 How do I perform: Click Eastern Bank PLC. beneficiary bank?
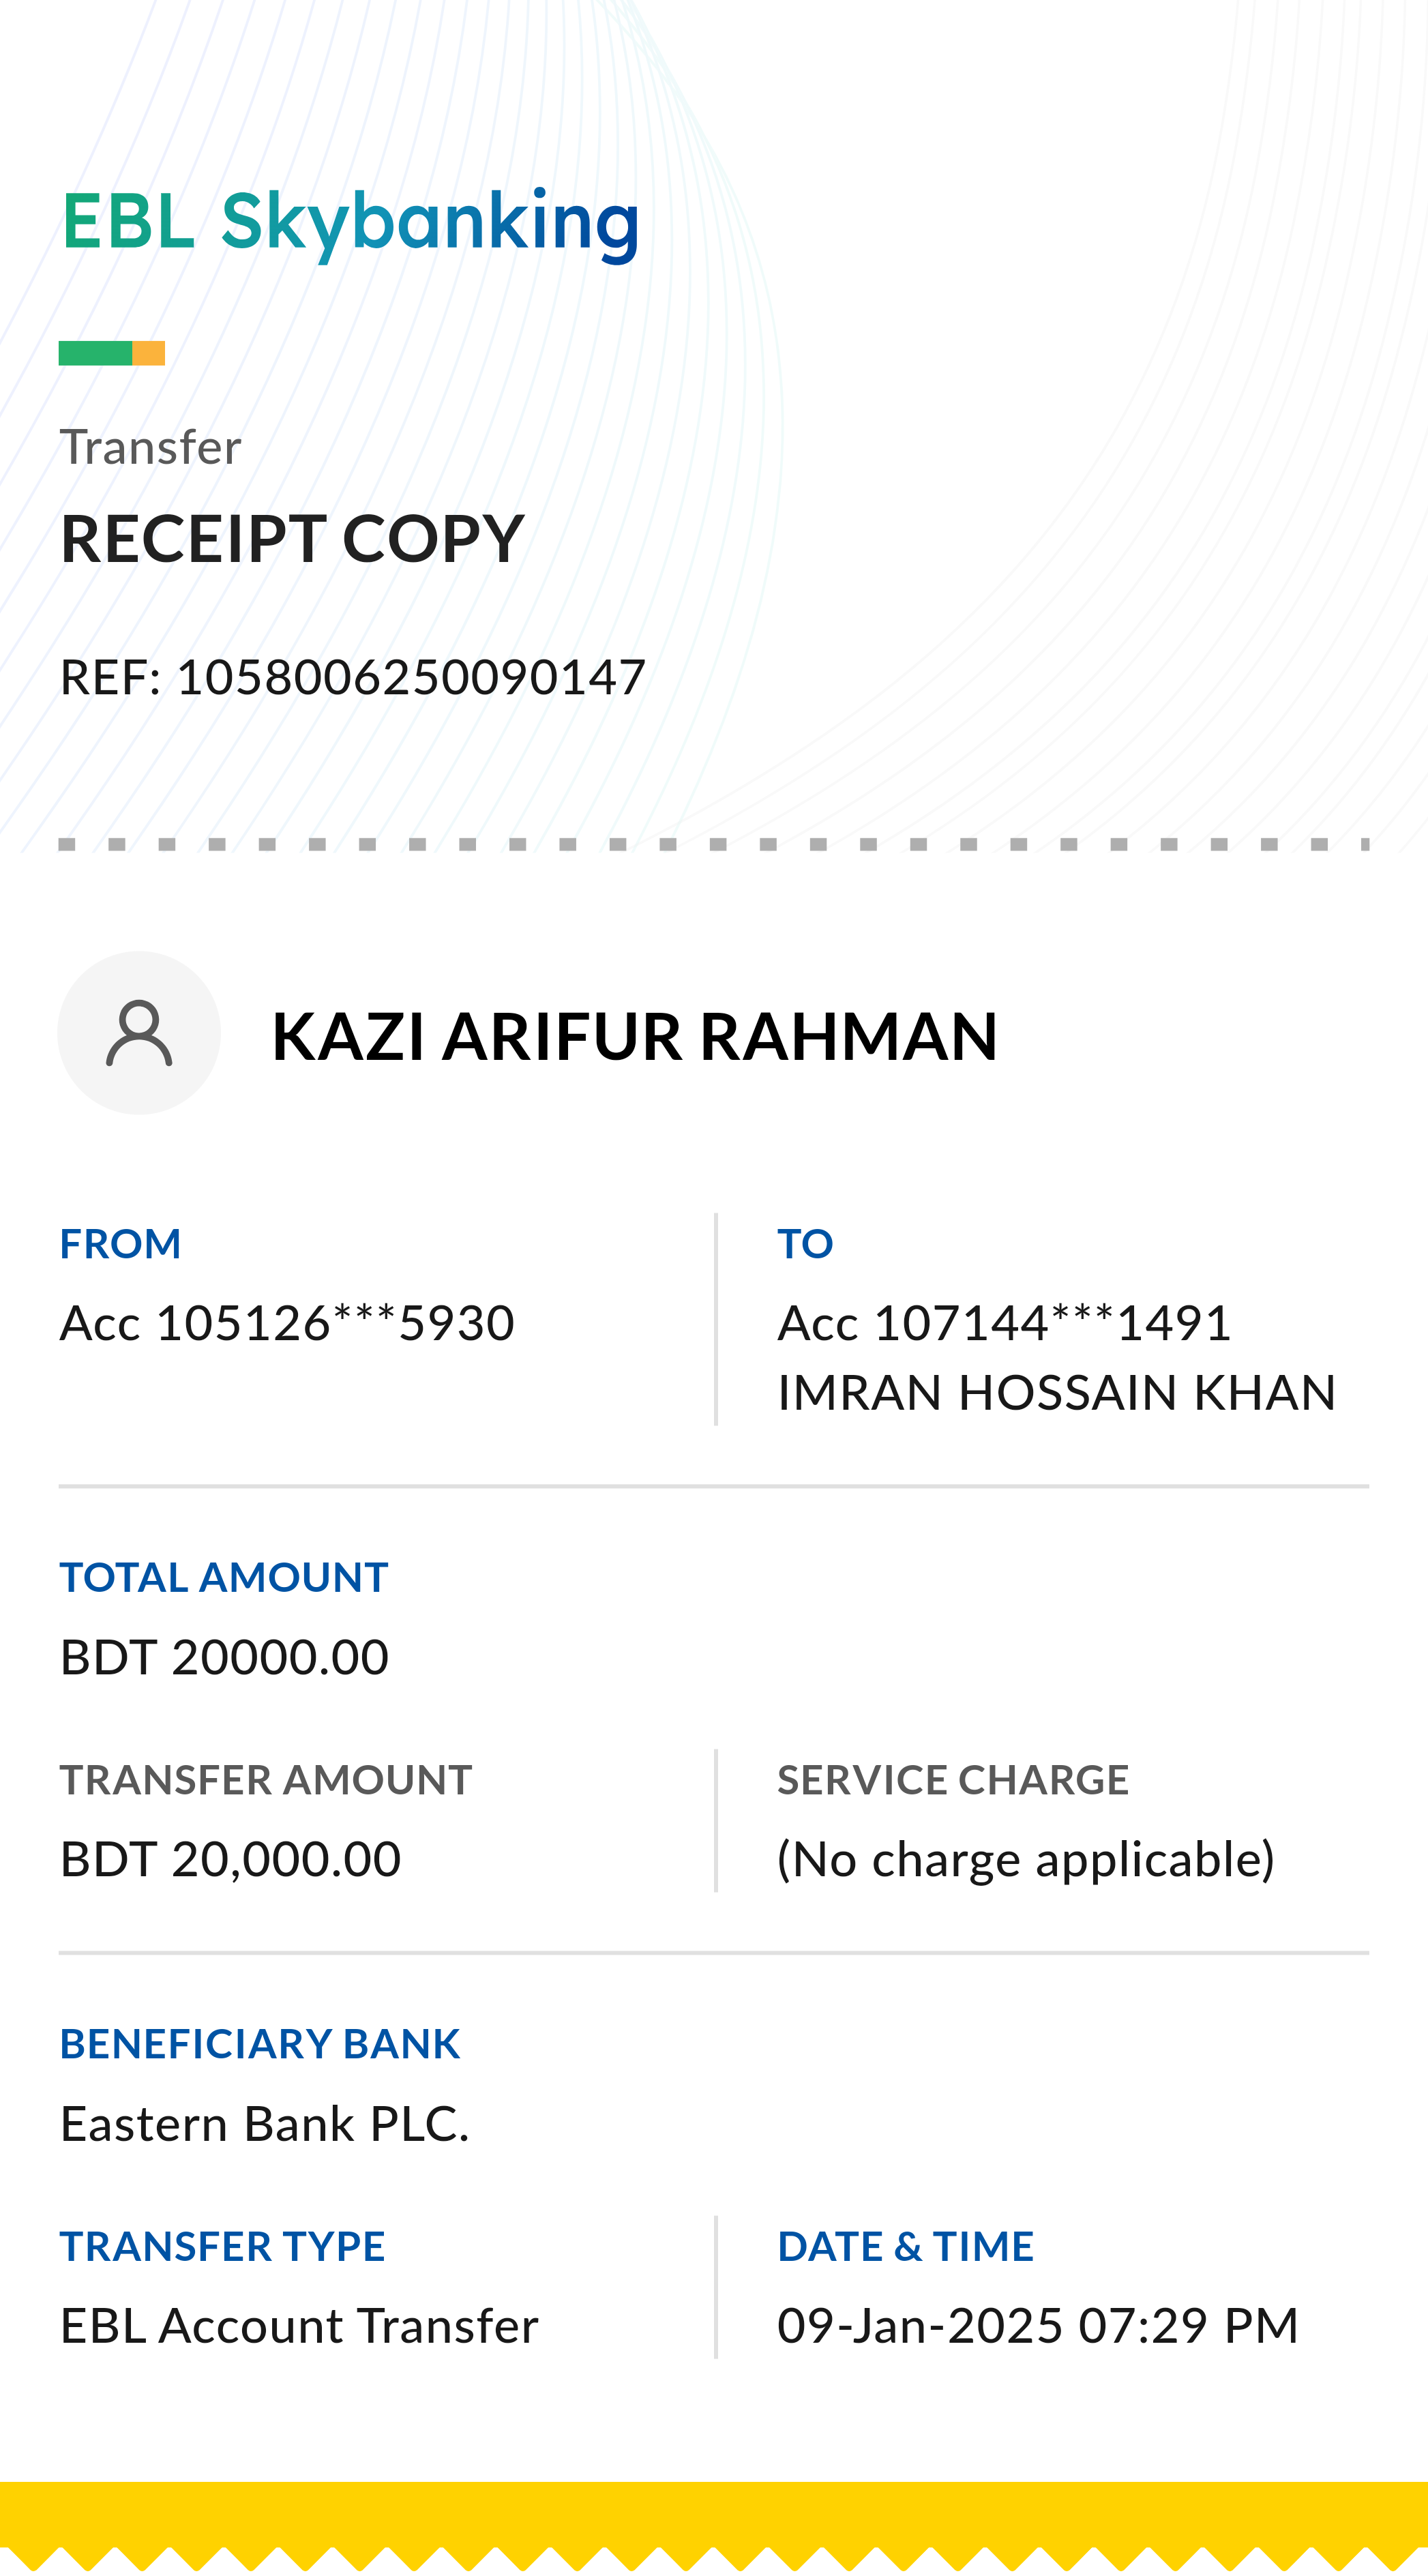tap(264, 2124)
